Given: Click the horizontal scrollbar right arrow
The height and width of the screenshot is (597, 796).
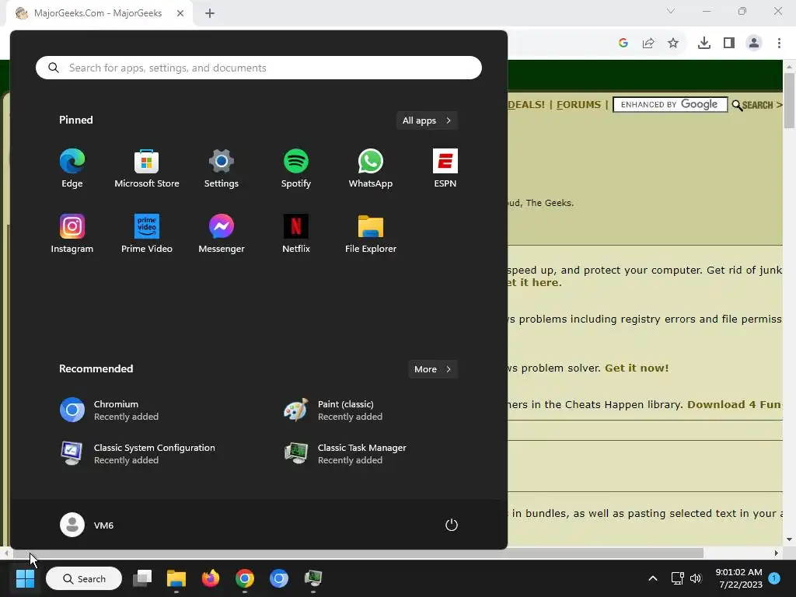Looking at the screenshot, I should [x=777, y=553].
